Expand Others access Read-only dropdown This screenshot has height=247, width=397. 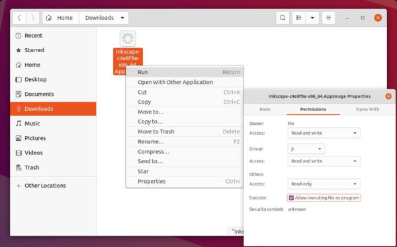pyautogui.click(x=324, y=184)
